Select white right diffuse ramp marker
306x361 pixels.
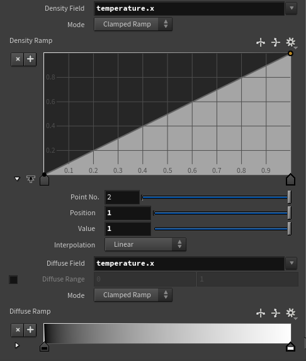290,346
